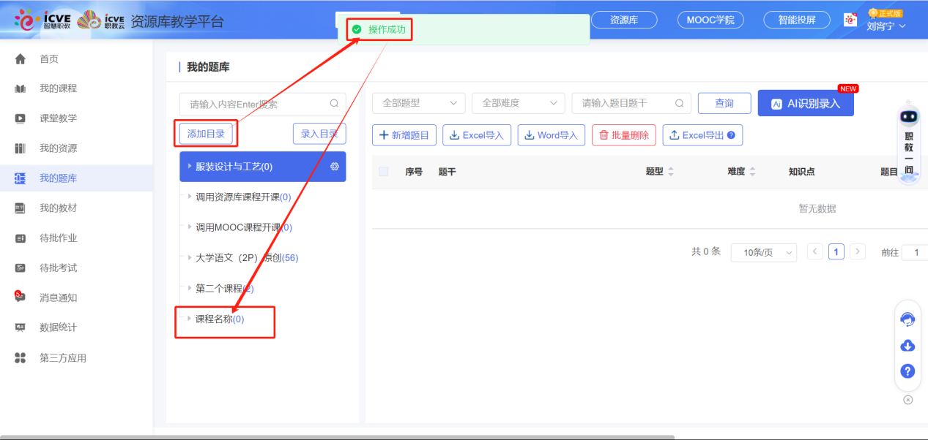Sort by 题型 column arrows
This screenshot has height=440, width=928.
coord(671,172)
